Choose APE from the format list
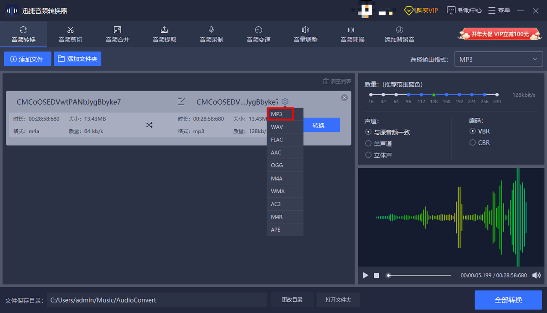This screenshot has width=547, height=313. point(285,229)
